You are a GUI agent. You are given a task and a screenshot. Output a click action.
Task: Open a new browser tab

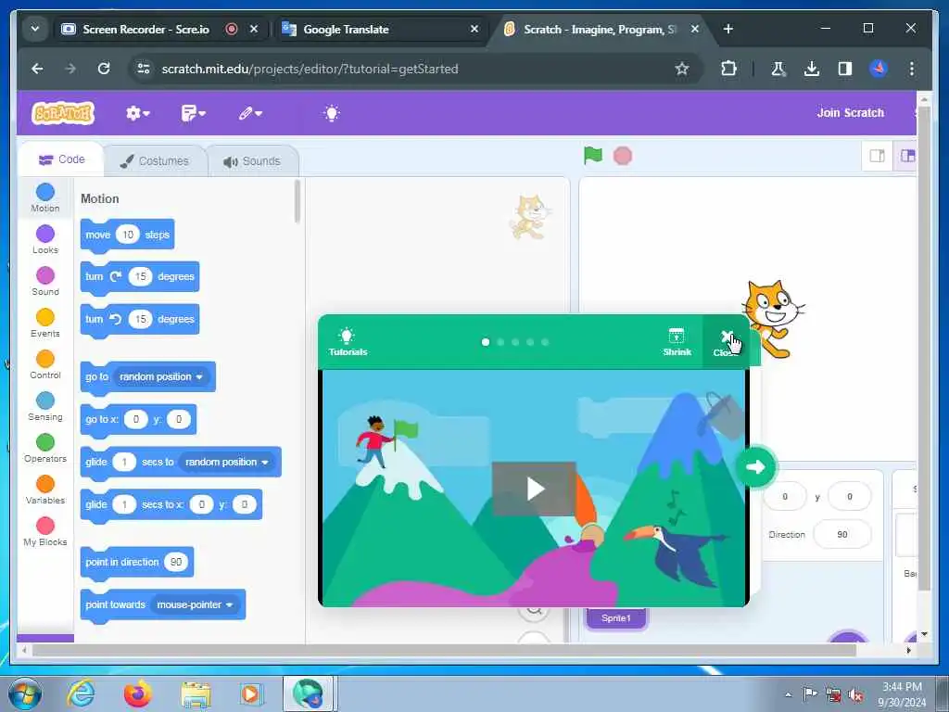[x=728, y=29]
